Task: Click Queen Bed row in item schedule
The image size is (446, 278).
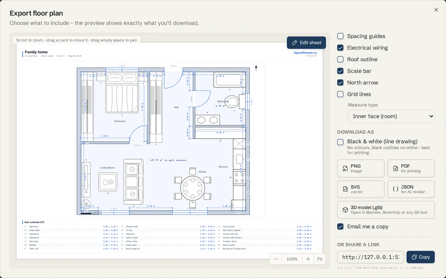Action: [x=71, y=230]
